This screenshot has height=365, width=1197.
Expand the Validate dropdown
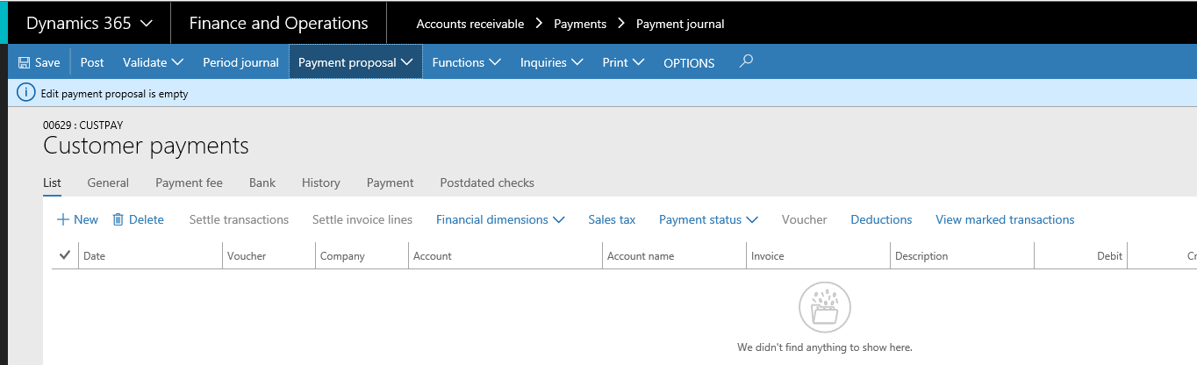[x=153, y=62]
